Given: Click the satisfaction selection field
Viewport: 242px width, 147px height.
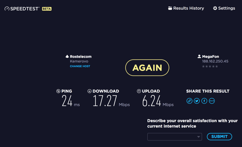Looking at the screenshot, I should point(175,137).
